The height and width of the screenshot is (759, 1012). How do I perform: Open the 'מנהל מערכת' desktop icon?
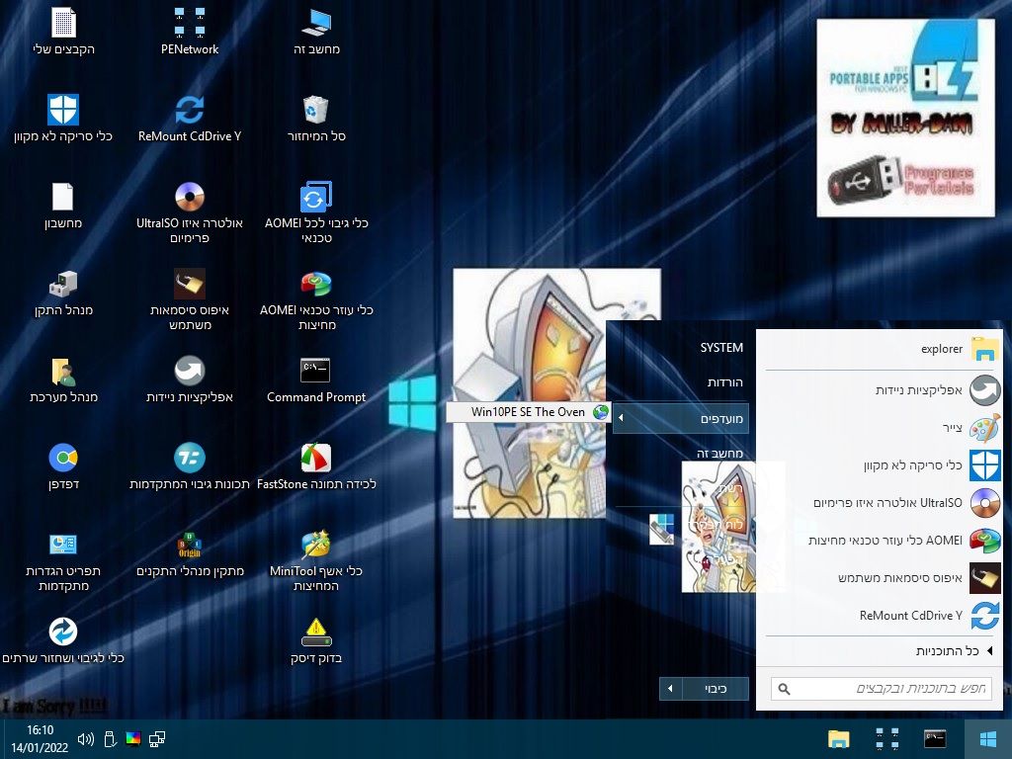(63, 380)
